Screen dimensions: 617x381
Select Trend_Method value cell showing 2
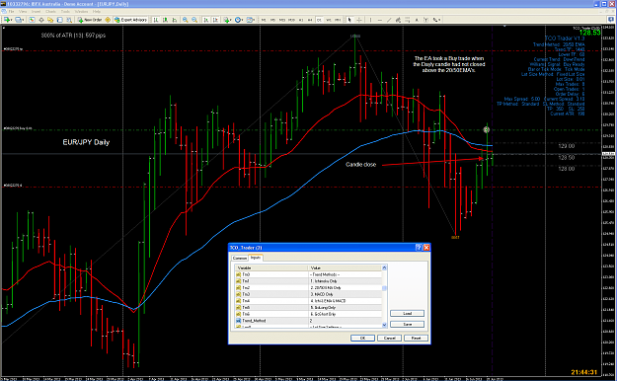345,321
